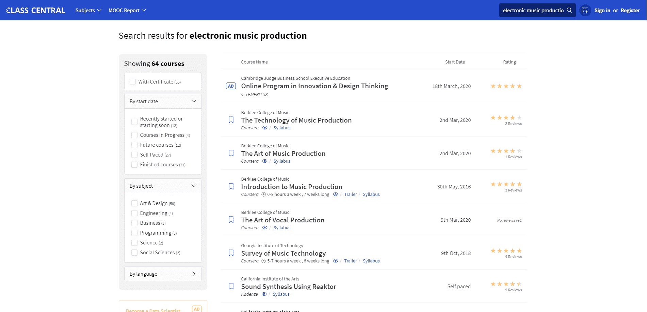Screen dimensions: 647x312
Task: Open Become a Data Scientist ad
Action: pyautogui.click(x=153, y=310)
